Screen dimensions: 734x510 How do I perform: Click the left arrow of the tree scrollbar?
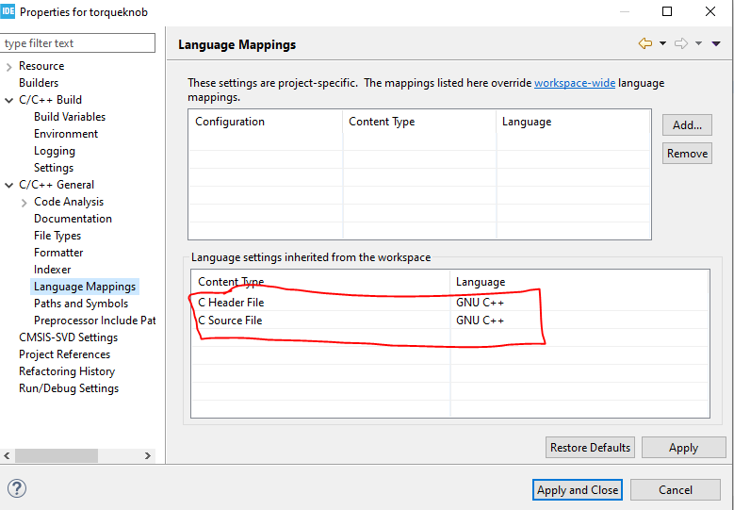[x=7, y=455]
